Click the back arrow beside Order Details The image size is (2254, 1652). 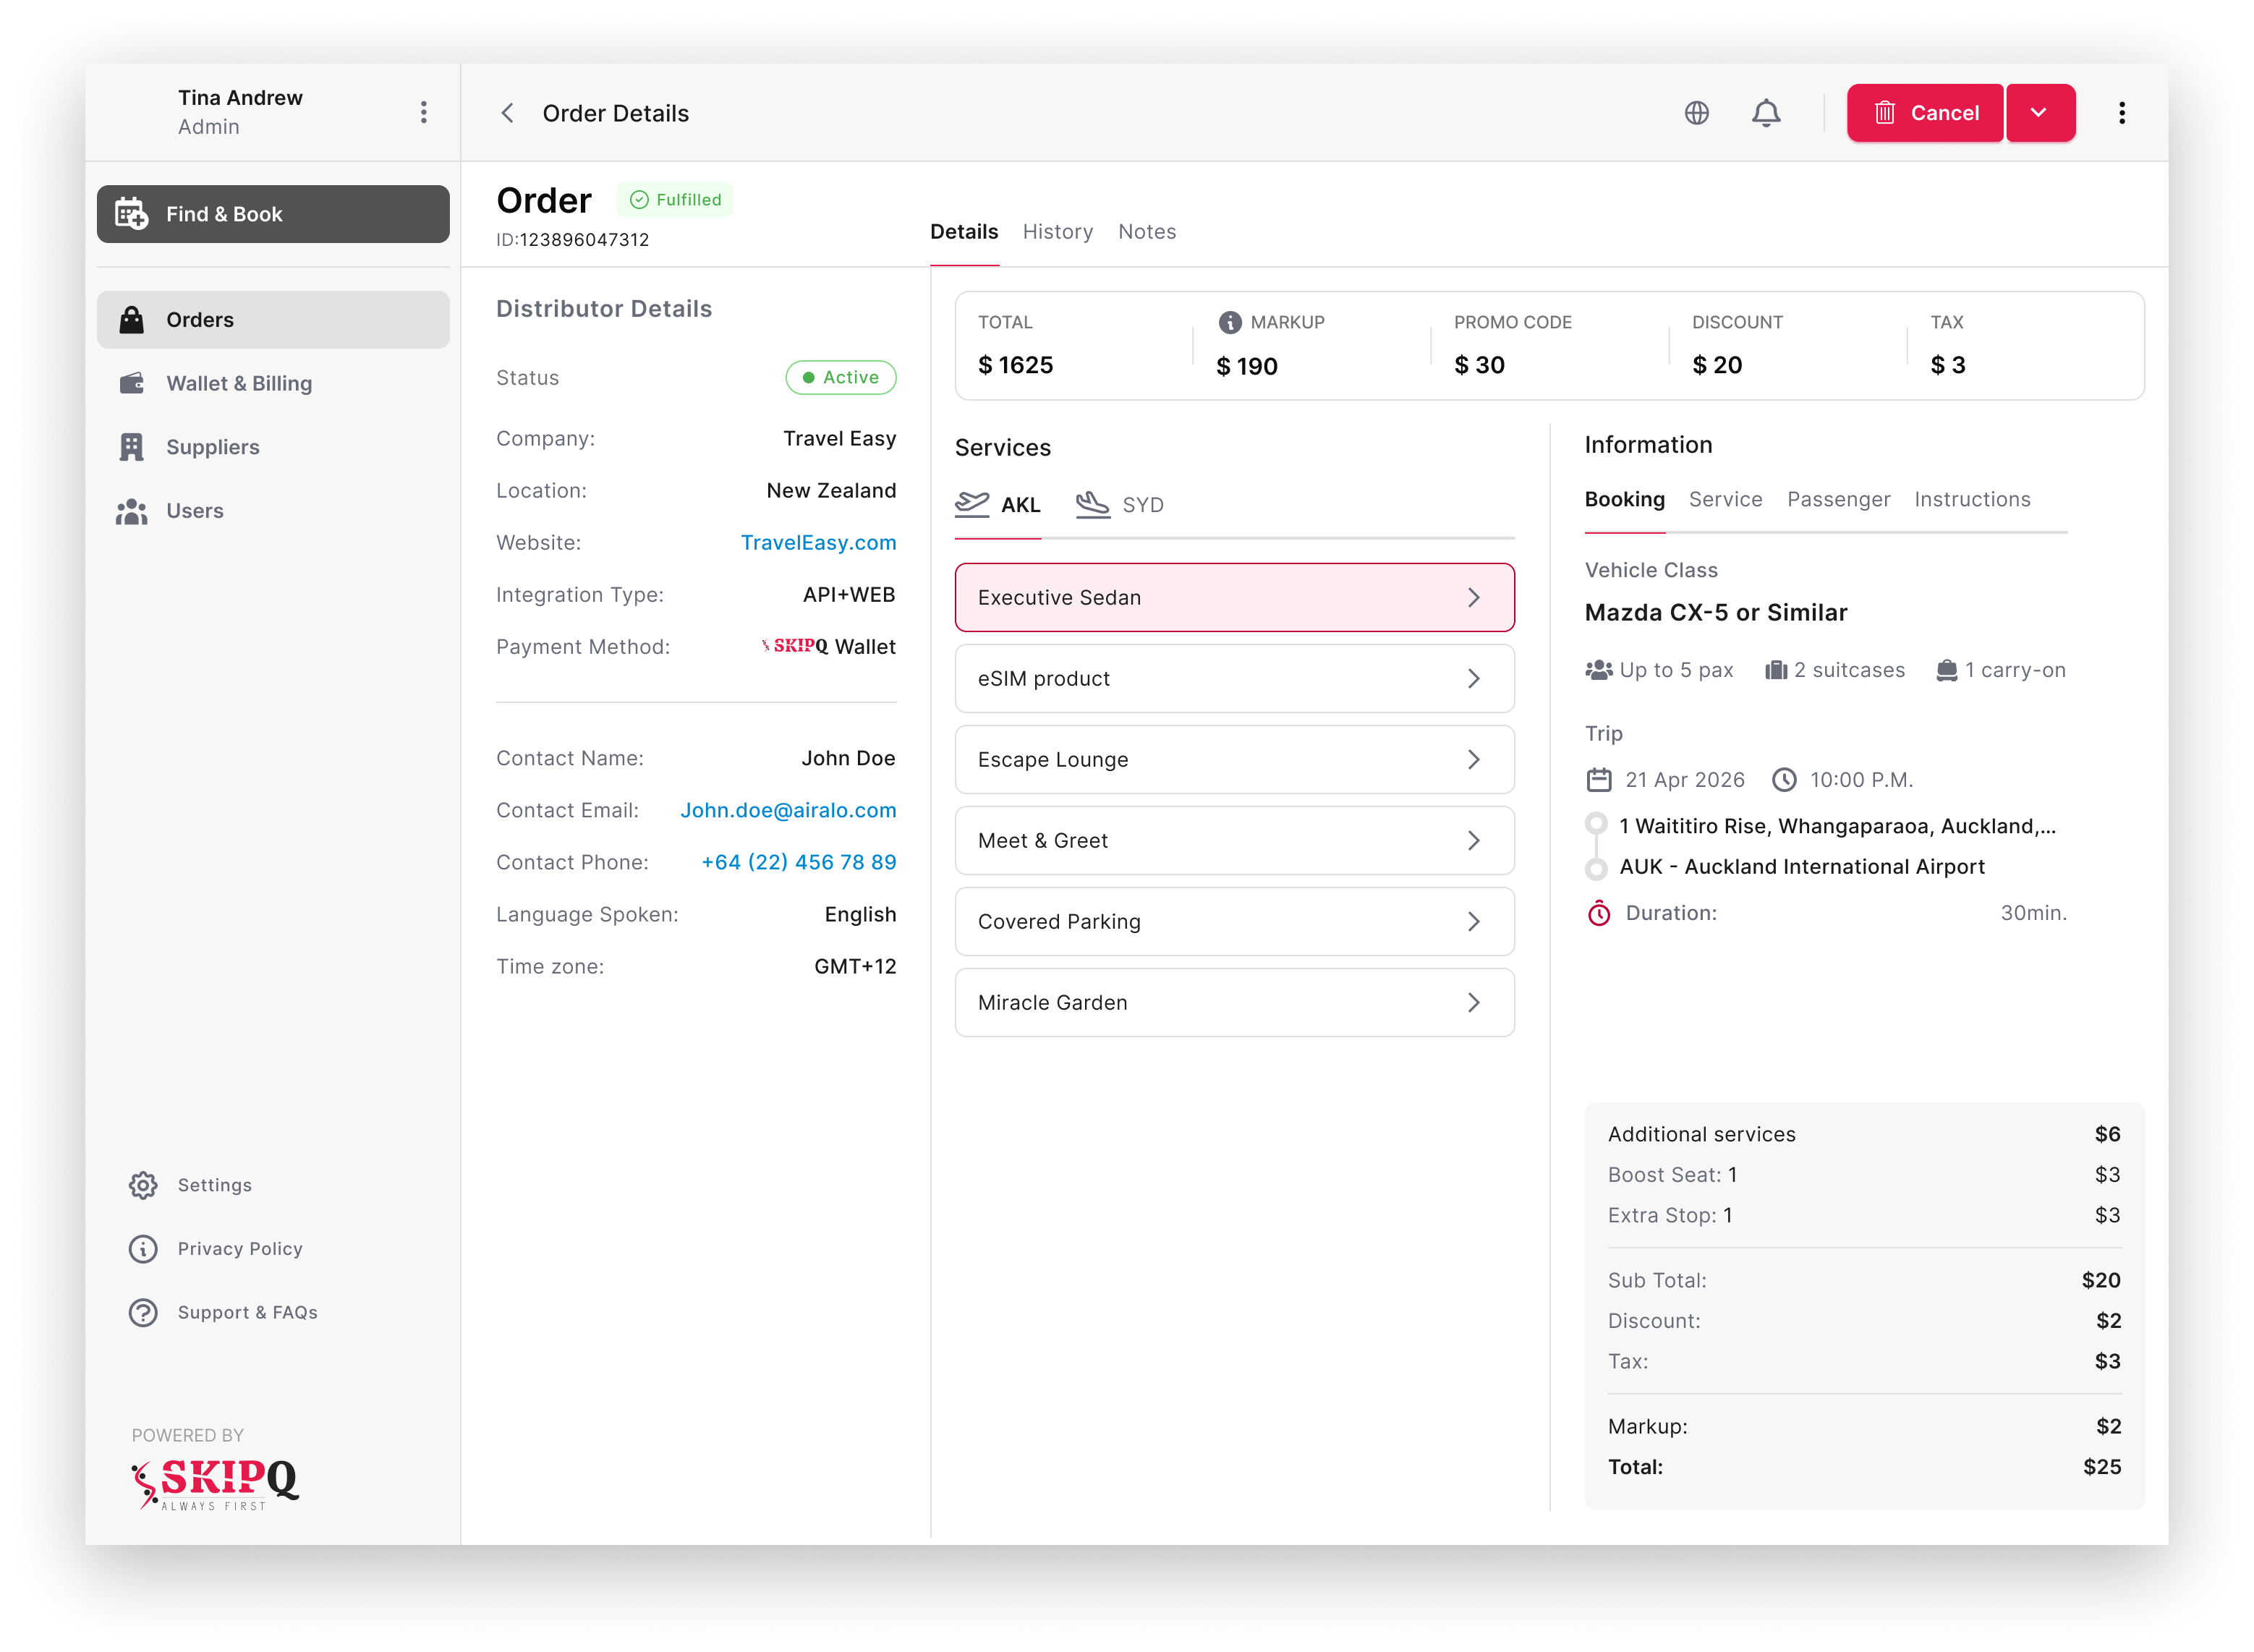pyautogui.click(x=507, y=113)
